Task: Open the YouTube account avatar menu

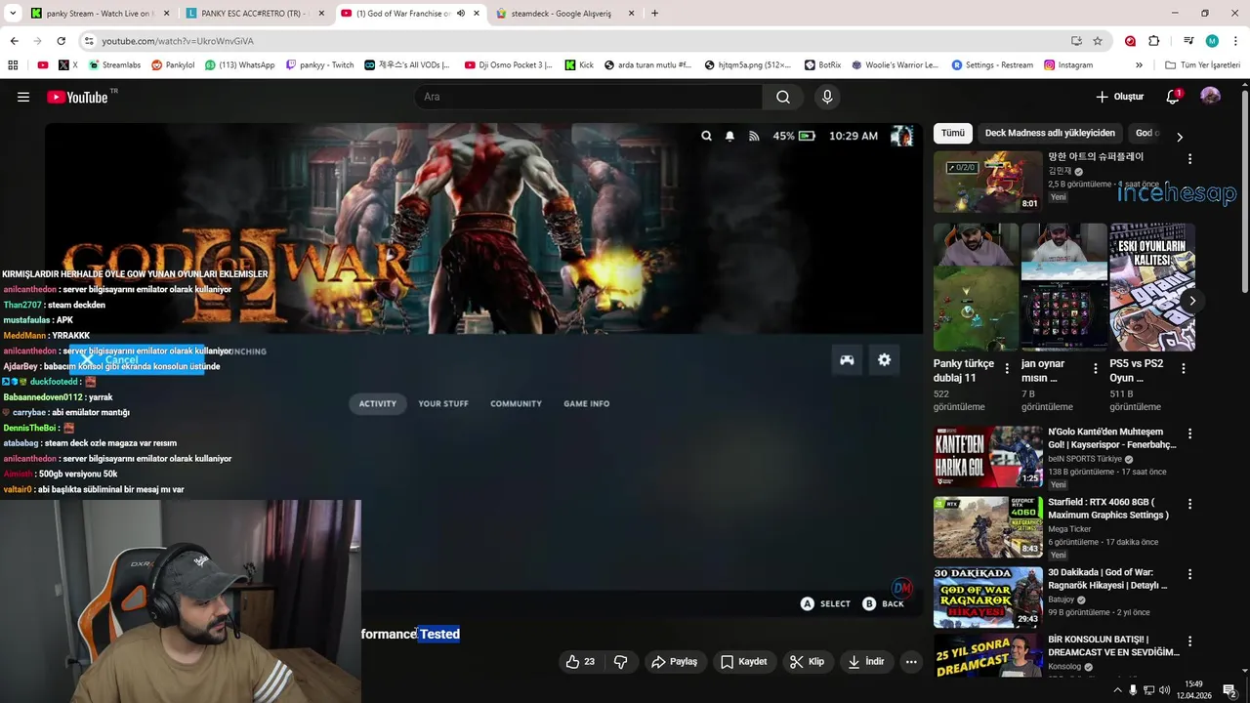Action: pos(1210,97)
